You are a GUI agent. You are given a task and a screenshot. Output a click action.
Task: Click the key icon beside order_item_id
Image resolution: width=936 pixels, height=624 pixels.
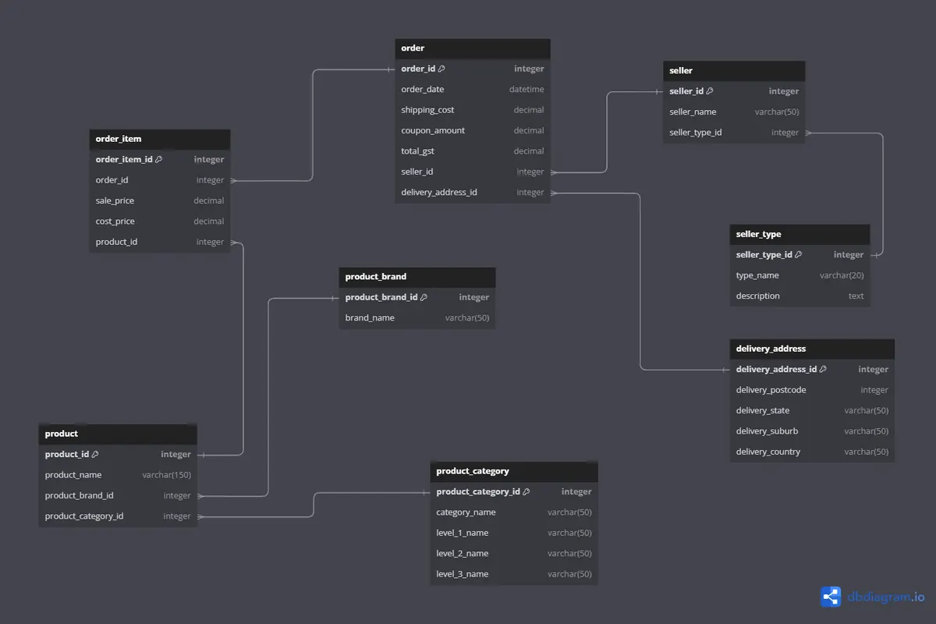(x=159, y=159)
